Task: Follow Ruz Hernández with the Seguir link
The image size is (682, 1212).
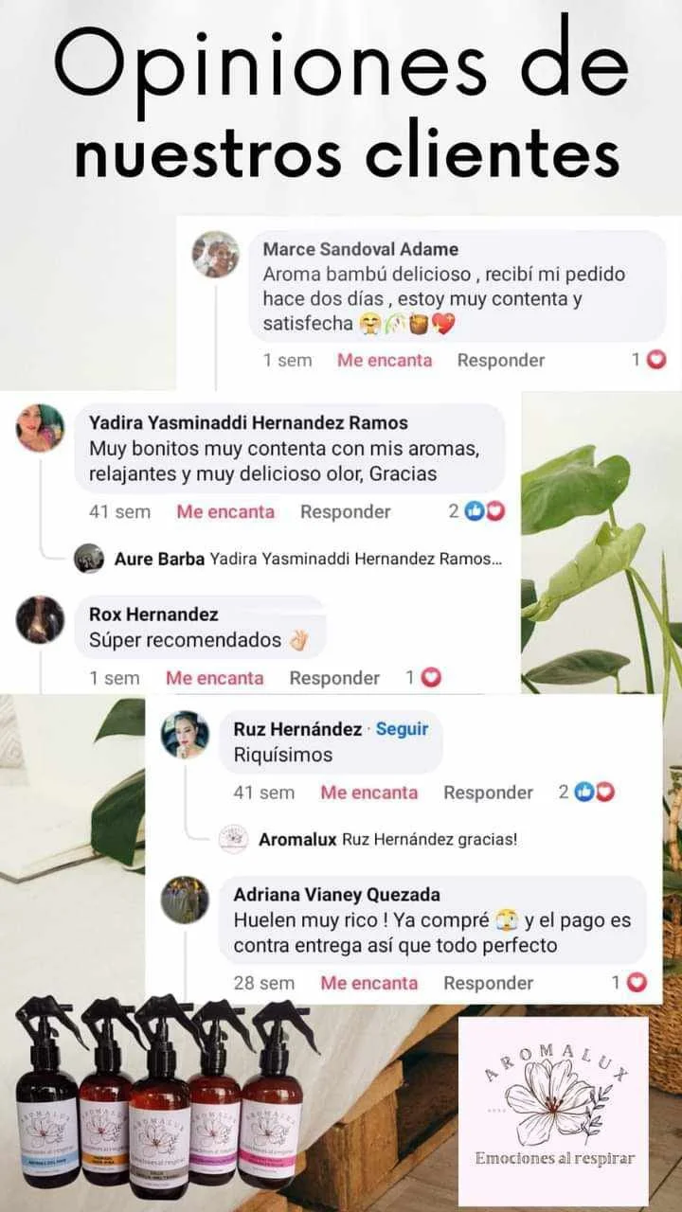Action: (402, 729)
